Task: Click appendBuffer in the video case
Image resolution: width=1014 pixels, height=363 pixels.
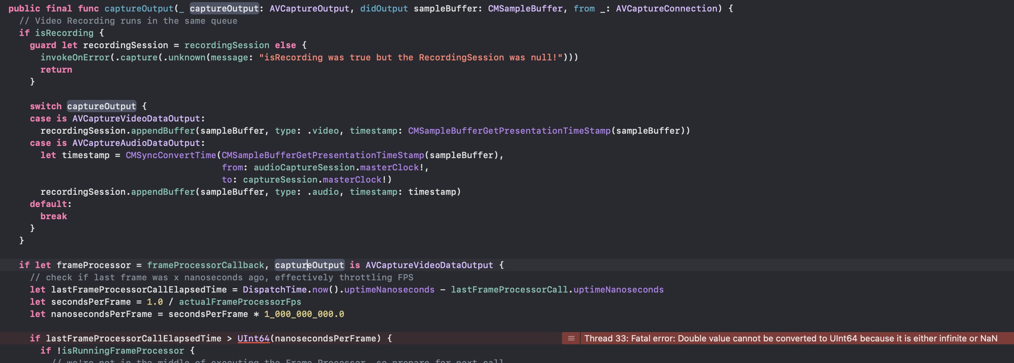Action: 163,130
